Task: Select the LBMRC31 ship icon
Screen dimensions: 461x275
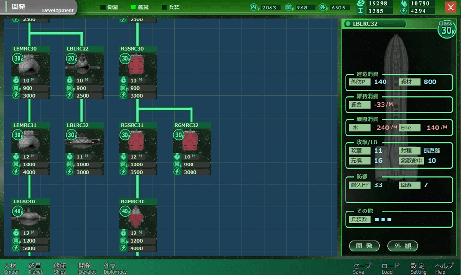Action: pyautogui.click(x=30, y=141)
